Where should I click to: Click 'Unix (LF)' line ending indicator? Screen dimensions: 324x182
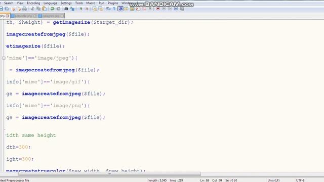pyautogui.click(x=273, y=180)
